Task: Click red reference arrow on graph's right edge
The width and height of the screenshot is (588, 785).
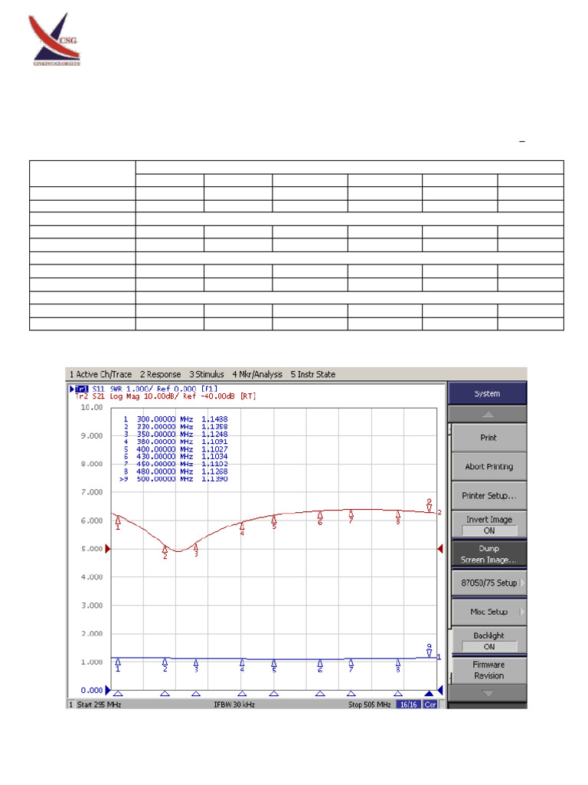Action: 440,549
